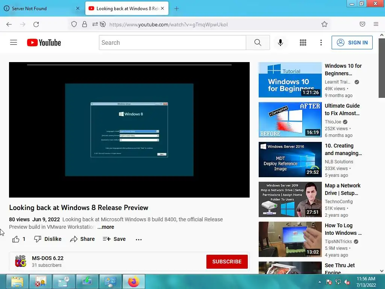Screen dimensions: 385x289
Task: Open the MS-DOS 6.22 channel avatar
Action: coord(20,261)
